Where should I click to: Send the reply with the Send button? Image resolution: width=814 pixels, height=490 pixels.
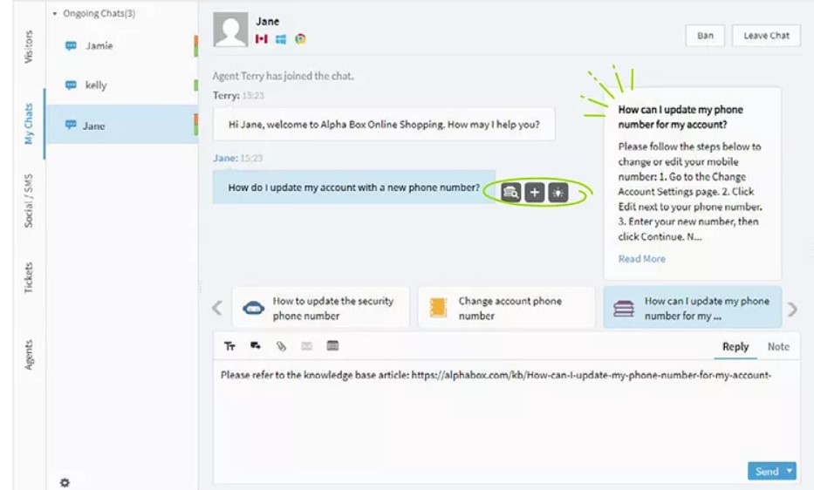pos(766,472)
